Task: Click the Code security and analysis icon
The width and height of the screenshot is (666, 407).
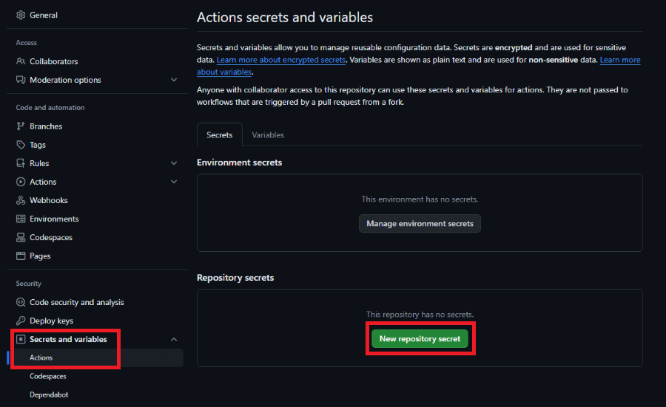Action: (x=21, y=302)
